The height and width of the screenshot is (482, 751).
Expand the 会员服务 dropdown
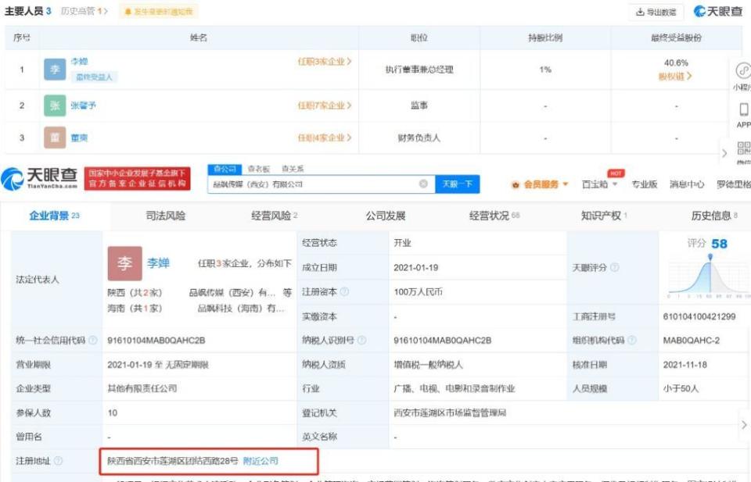coord(544,184)
